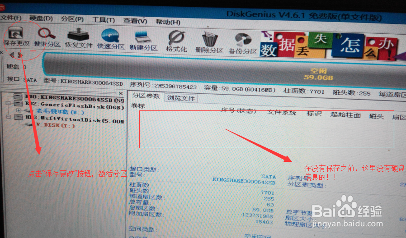Open the 查看(V) menu

135,21
